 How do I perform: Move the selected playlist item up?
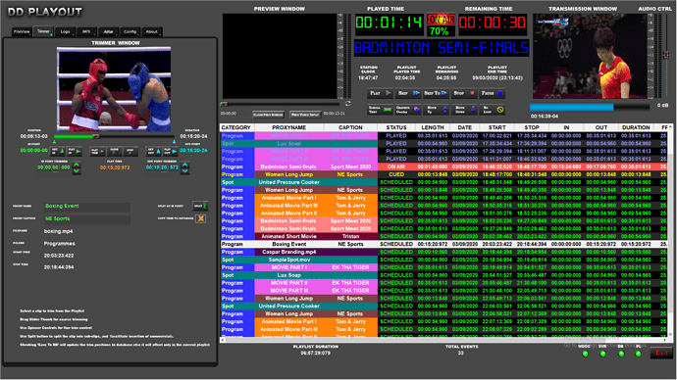[436, 110]
